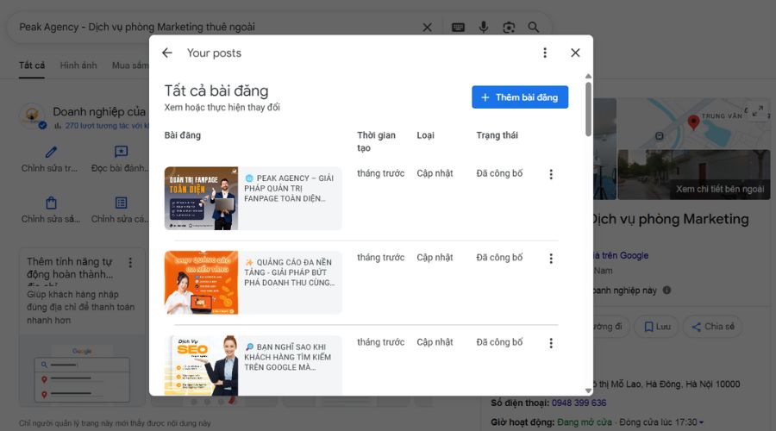Click the Lưu bookmark button
The height and width of the screenshot is (431, 776).
tap(657, 327)
